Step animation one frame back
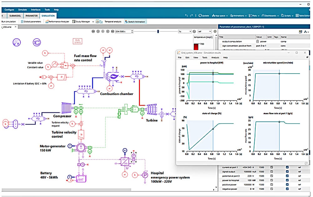 pos(98,31)
